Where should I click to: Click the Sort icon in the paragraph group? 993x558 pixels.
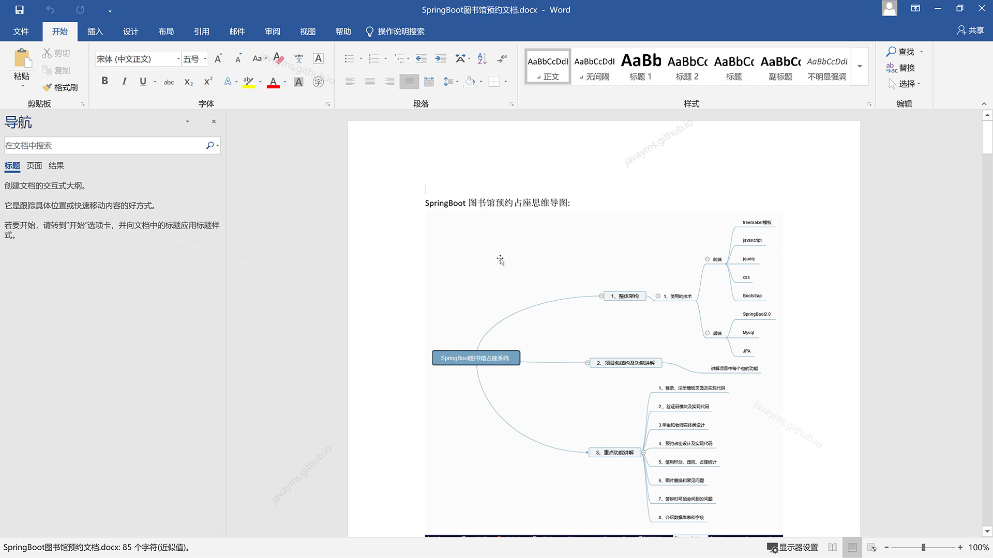click(x=482, y=59)
